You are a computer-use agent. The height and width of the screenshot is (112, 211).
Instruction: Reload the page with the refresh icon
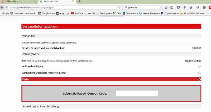[119, 8]
